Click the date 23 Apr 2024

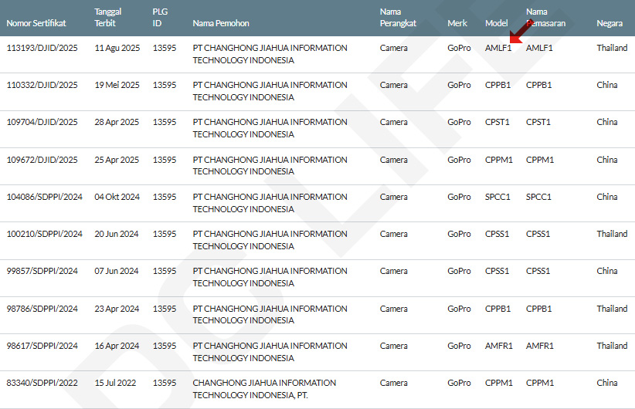117,309
